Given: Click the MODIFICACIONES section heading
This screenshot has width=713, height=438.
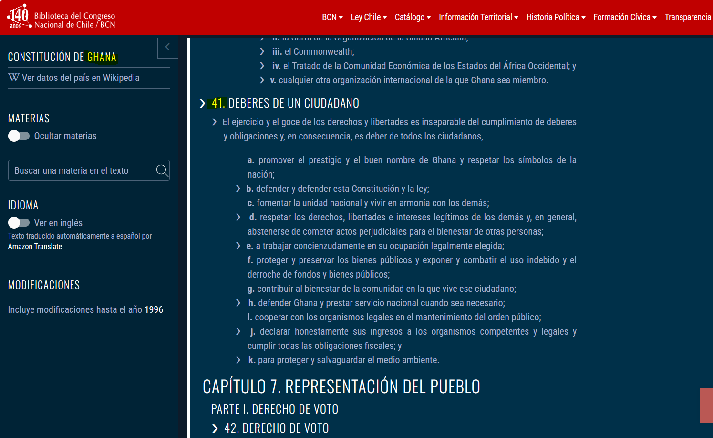Looking at the screenshot, I should click(x=44, y=285).
